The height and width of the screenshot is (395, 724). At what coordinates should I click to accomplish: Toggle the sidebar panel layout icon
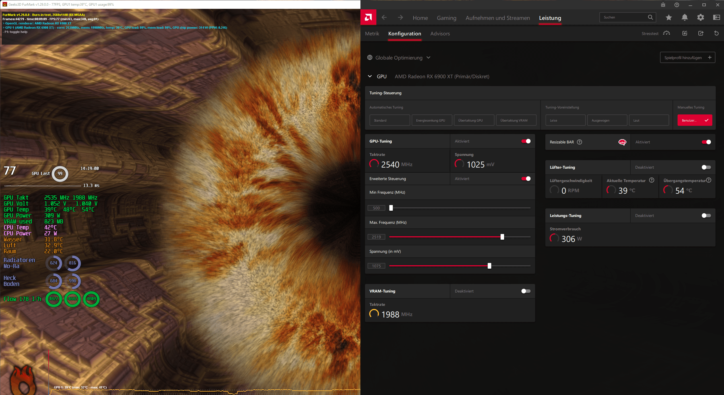[x=716, y=18]
